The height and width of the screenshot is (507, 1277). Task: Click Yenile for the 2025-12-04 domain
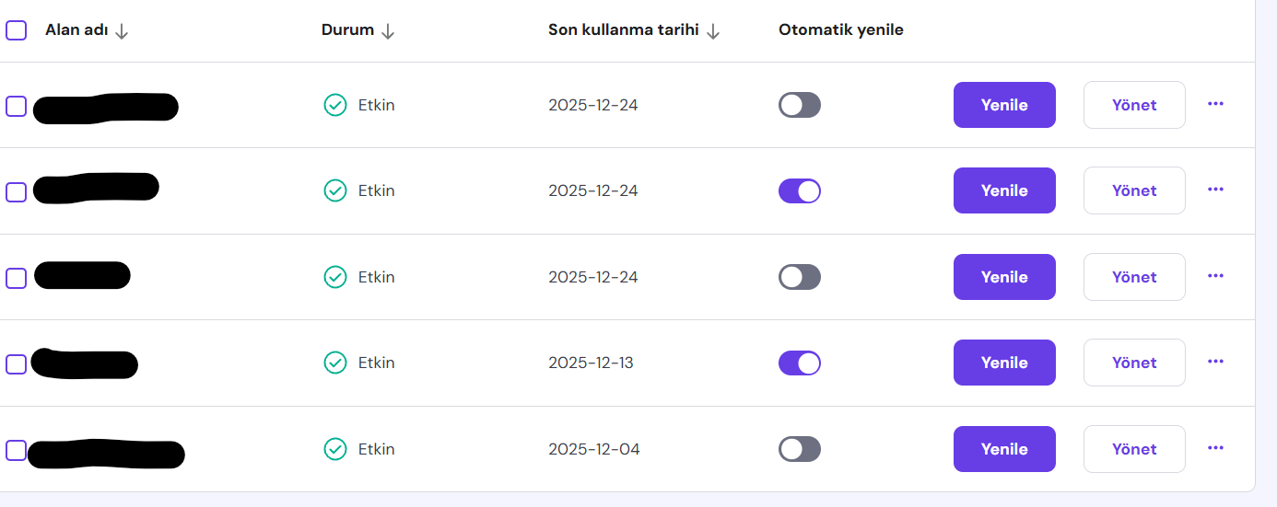(1004, 449)
